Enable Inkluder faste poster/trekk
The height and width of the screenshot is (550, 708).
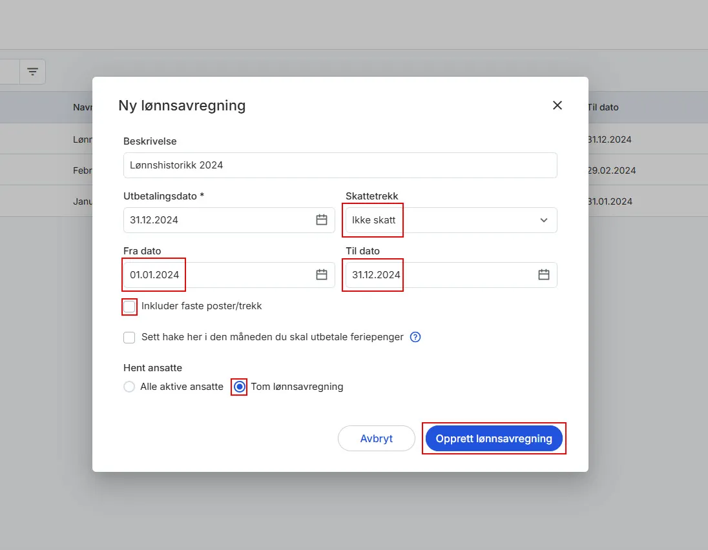pyautogui.click(x=129, y=306)
